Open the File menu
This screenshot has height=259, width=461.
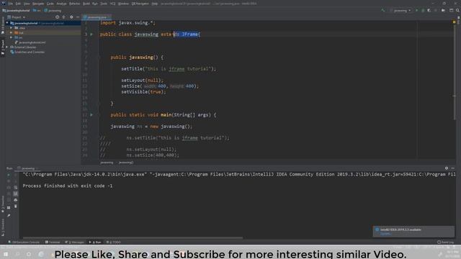[11, 4]
